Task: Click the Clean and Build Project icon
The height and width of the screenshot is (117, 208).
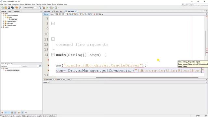Action: (x=44, y=7)
